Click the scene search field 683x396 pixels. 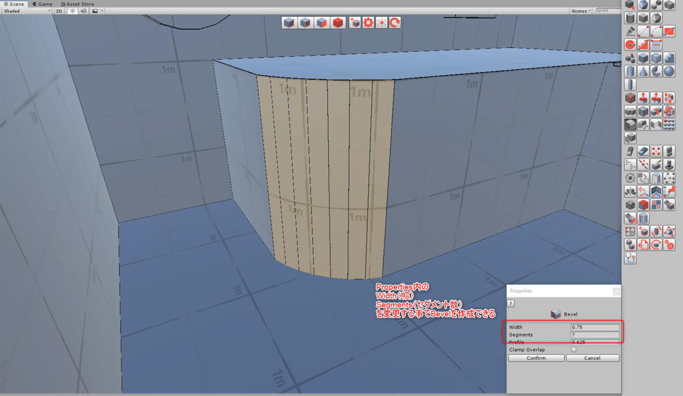(x=608, y=11)
